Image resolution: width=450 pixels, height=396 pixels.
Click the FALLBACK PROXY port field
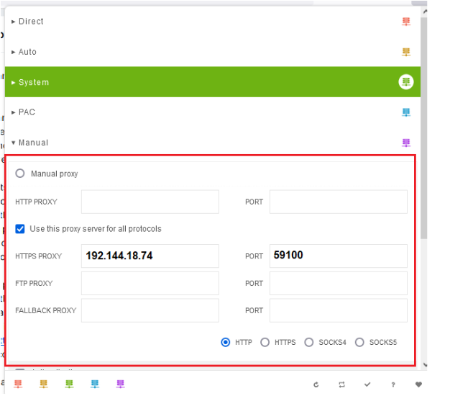339,310
